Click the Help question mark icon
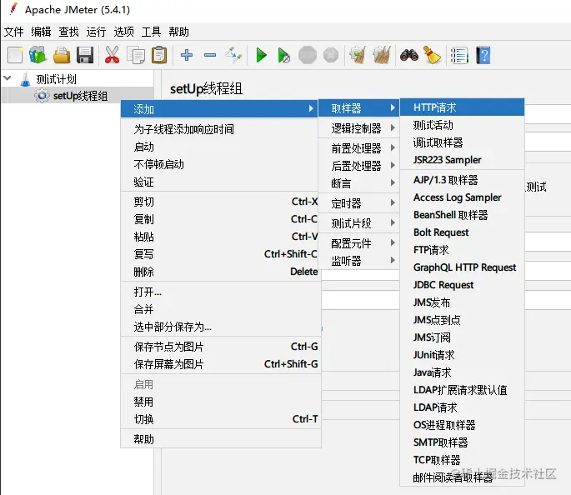This screenshot has width=571, height=495. click(x=483, y=55)
